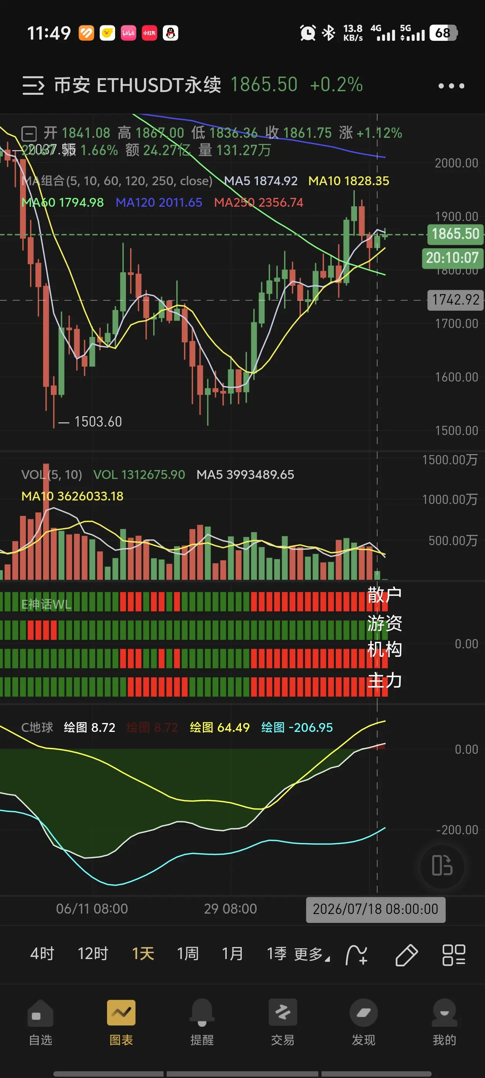Open the watchlist menu icon beside 币安
Screen dimensions: 485x1078
[x=33, y=85]
